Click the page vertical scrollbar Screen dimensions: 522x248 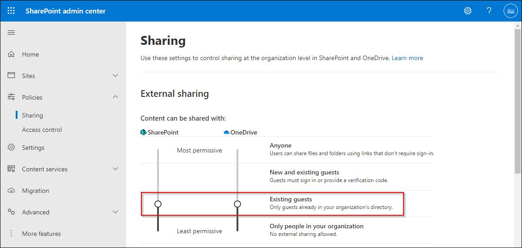coord(518,101)
